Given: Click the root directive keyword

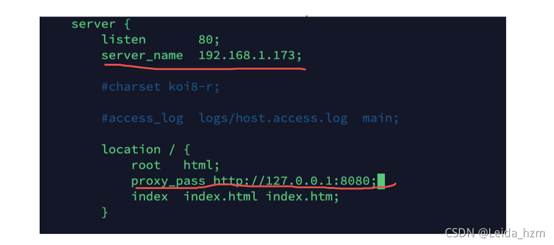Looking at the screenshot, I should point(146,165).
